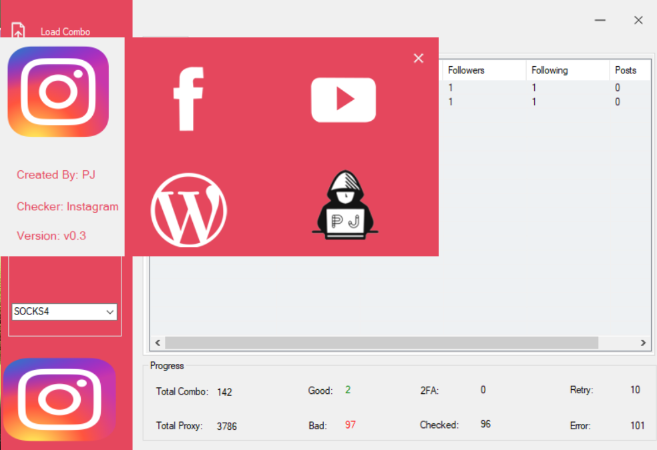
Task: Click the Posts column header
Action: click(x=630, y=70)
